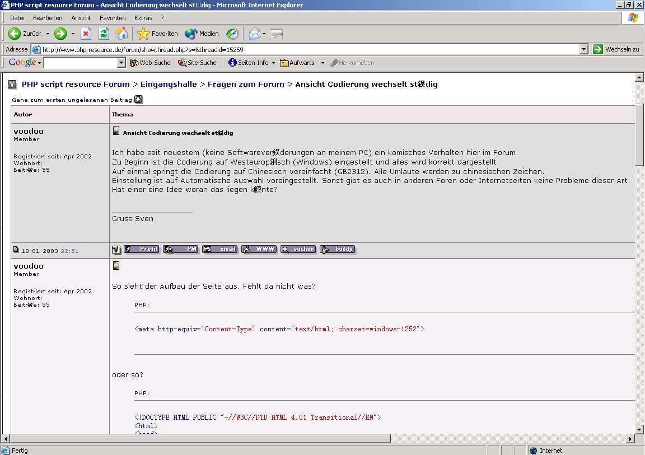Open the Fragen zum Forum link
Image resolution: width=645 pixels, height=455 pixels.
[246, 85]
